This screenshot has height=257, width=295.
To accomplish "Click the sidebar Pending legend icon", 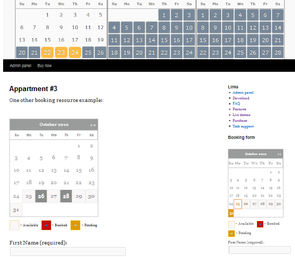I will (x=232, y=234).
